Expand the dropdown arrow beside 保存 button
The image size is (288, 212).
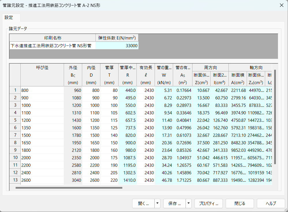point(189,203)
